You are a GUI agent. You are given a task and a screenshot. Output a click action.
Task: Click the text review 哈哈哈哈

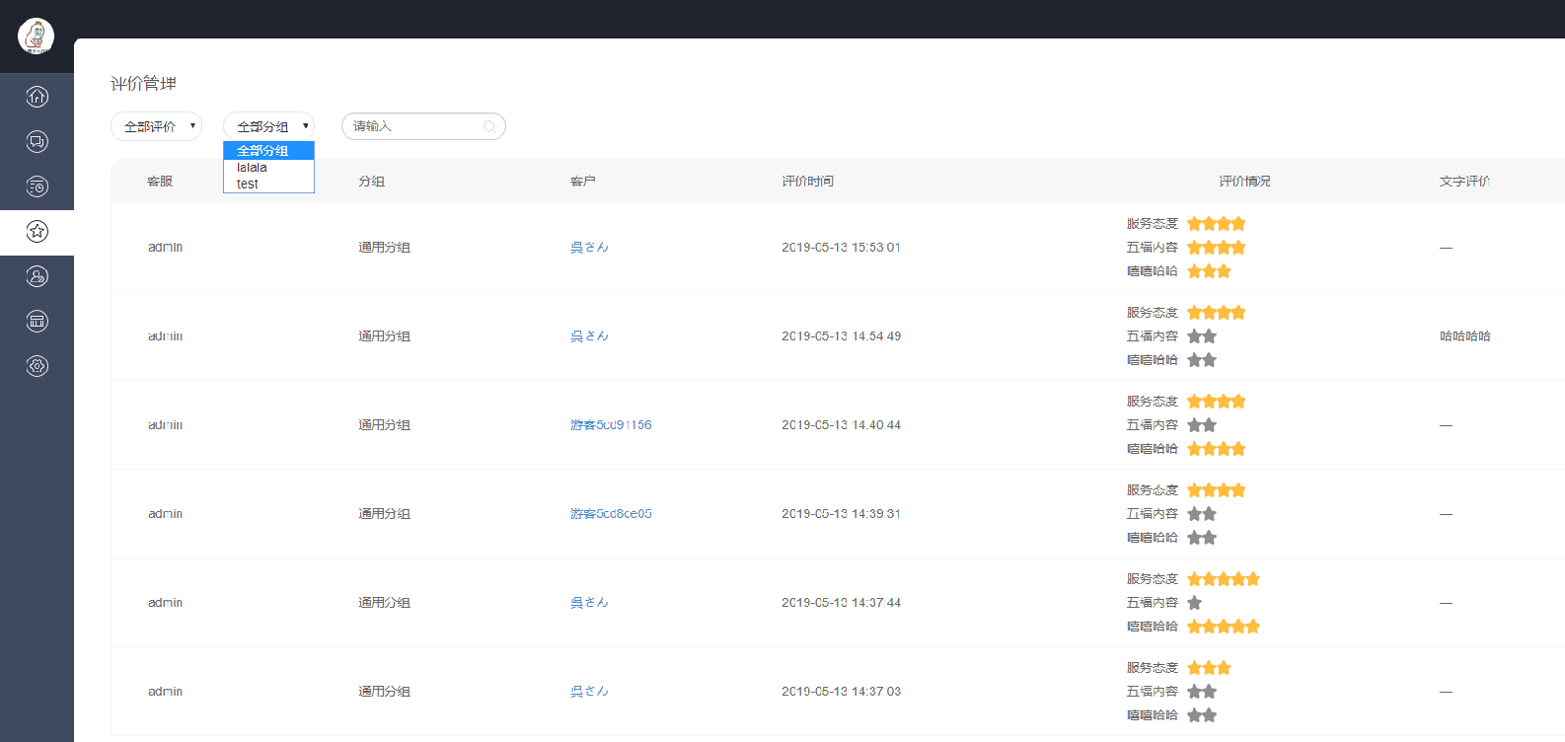click(1464, 336)
